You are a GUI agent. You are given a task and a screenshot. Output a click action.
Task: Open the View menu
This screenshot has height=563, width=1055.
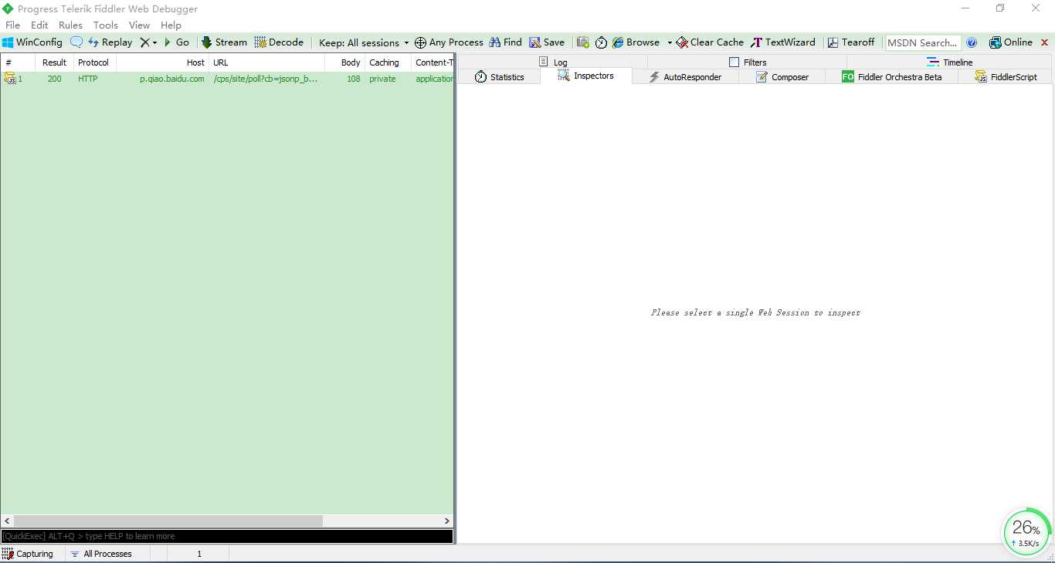coord(139,25)
